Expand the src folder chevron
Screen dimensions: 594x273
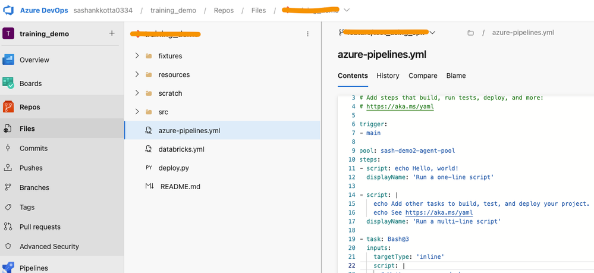tap(137, 112)
